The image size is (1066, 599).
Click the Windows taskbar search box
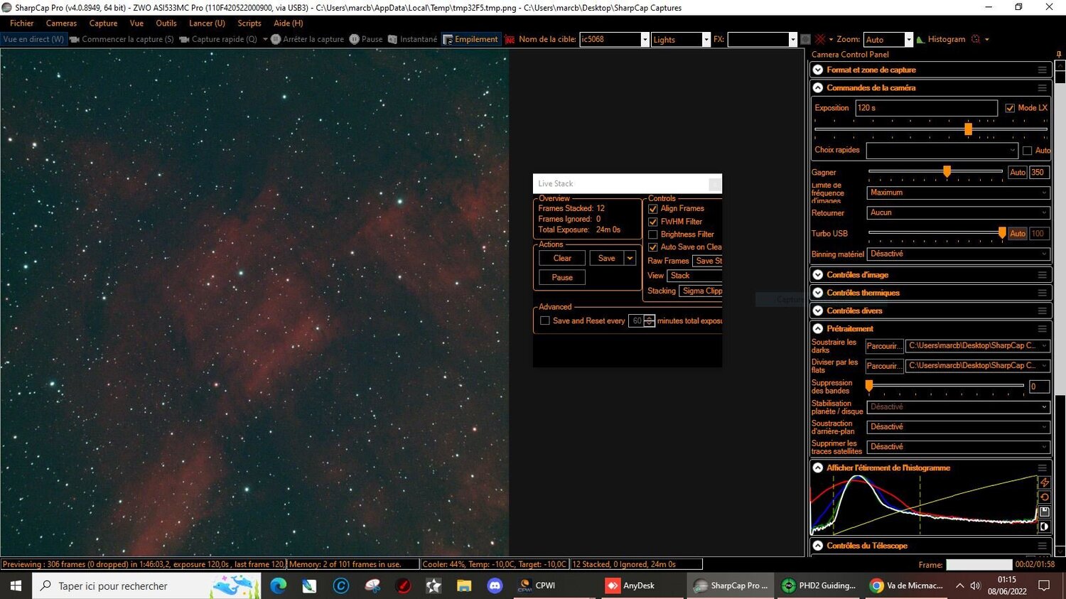pos(146,585)
